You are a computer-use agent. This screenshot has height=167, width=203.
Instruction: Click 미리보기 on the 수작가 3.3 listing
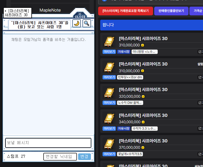pos(109,128)
